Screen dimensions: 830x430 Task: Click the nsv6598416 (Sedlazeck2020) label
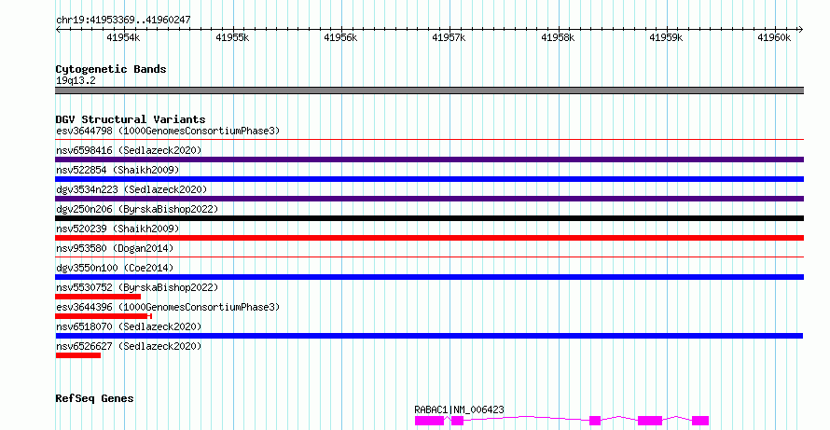tap(129, 150)
